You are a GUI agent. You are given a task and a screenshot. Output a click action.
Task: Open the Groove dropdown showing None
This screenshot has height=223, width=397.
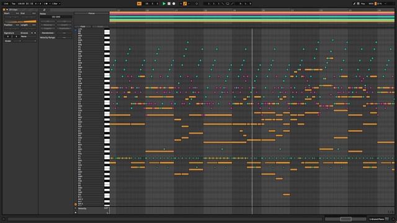[x=28, y=37]
